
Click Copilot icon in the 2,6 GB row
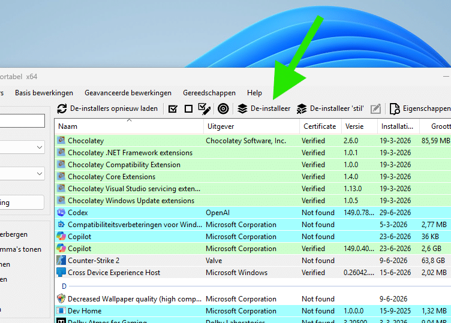pos(61,248)
